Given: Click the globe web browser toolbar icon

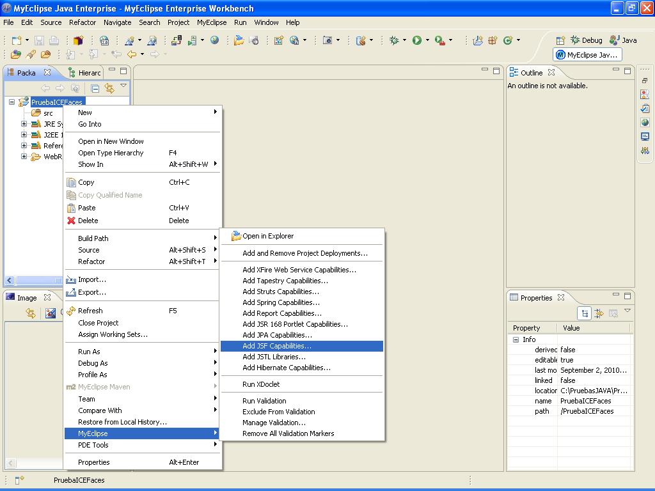Looking at the screenshot, I should pyautogui.click(x=215, y=40).
